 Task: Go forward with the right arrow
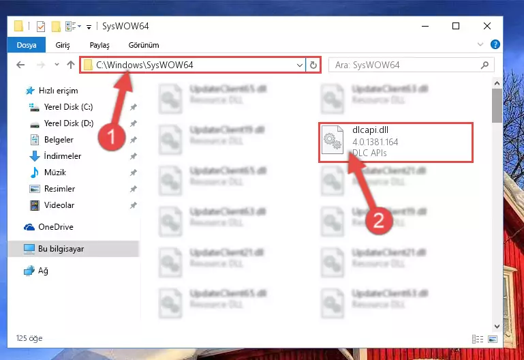tap(40, 65)
